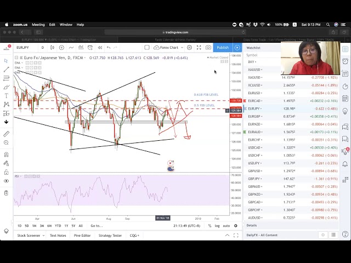Open the D timeframe interval selector
Viewport: 351px width, 263px height.
pyautogui.click(x=42, y=48)
